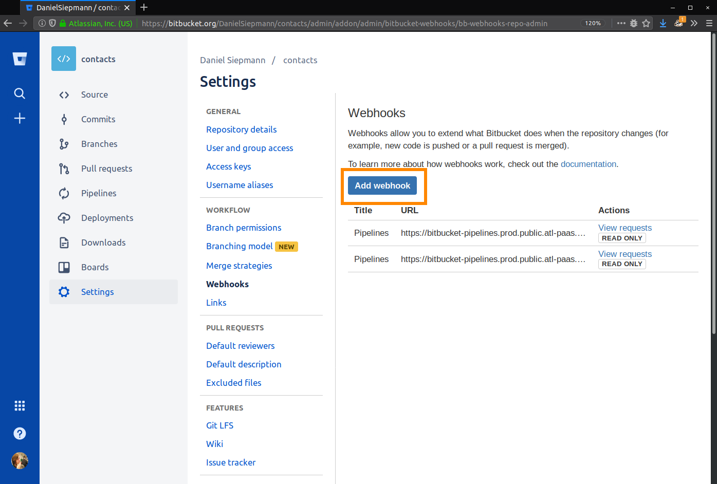Click the Pull requests icon

coord(64,169)
